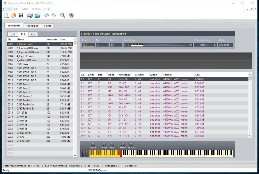This screenshot has height=174, width=259.
Task: Click scroll down arrow of waveform list
Action: 75,155
